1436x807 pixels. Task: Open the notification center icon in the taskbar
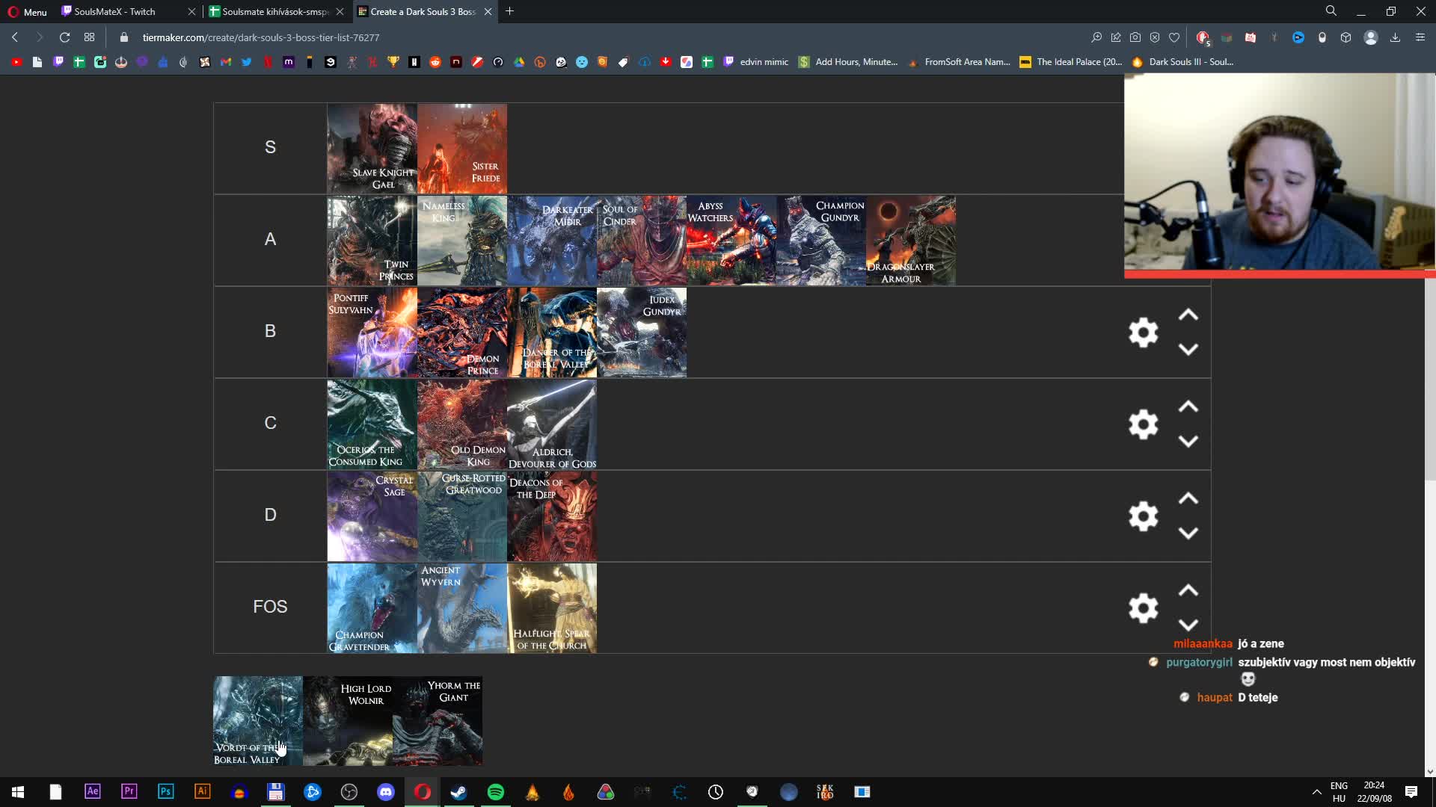click(1411, 792)
